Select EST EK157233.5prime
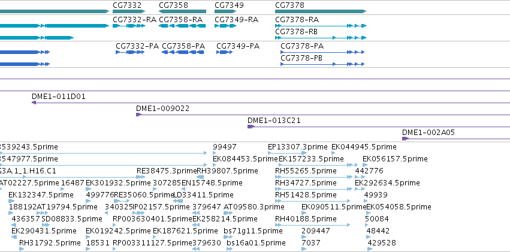Viewport: 510px width, 252px height. (311, 159)
